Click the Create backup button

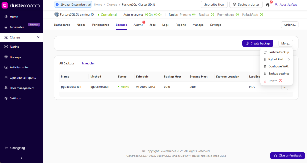pos(258,43)
